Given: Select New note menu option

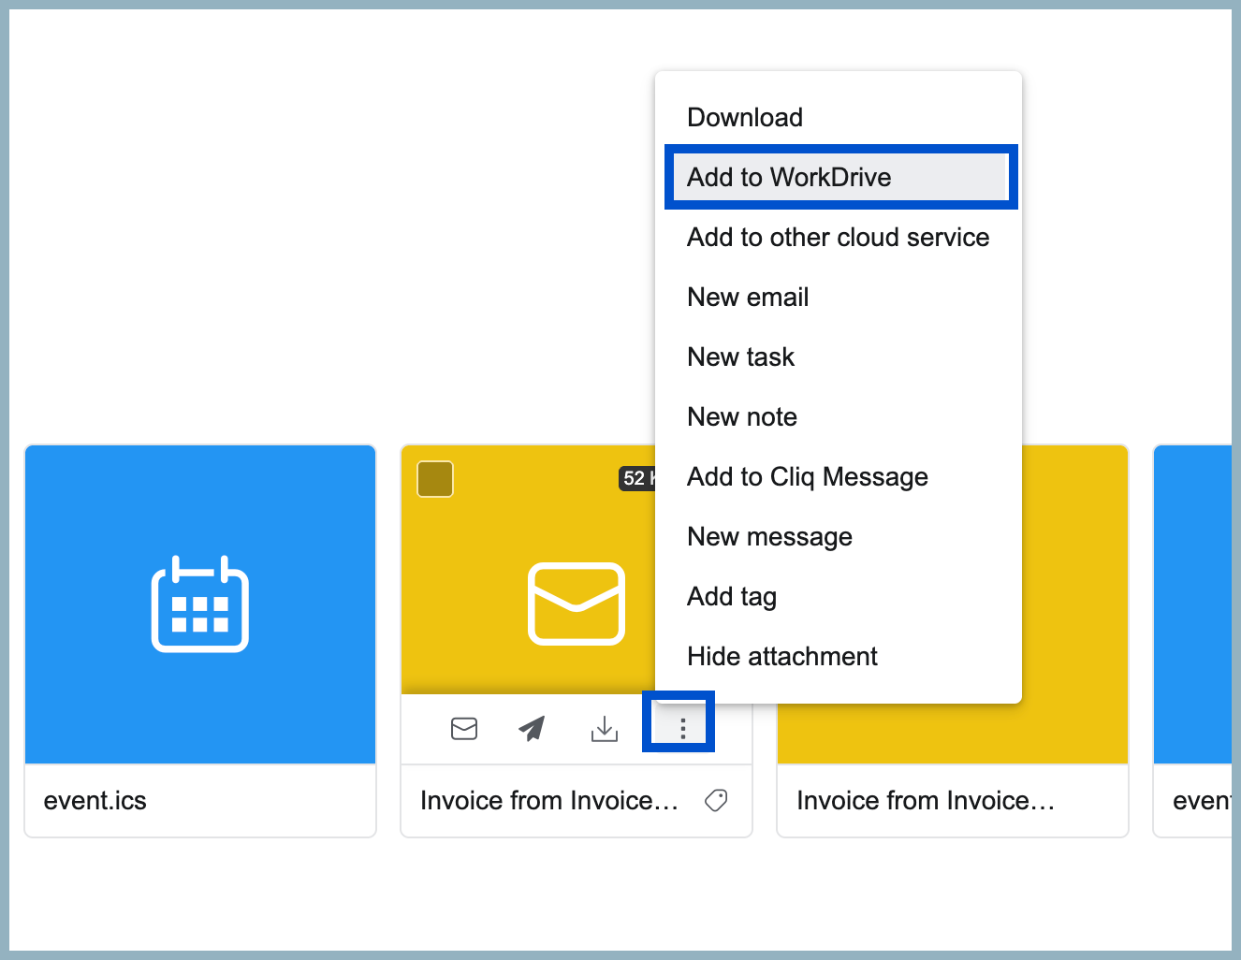Looking at the screenshot, I should point(838,416).
